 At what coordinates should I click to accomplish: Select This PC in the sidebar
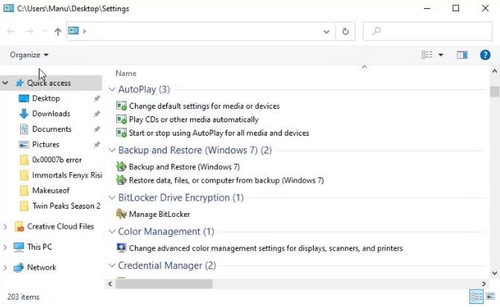39,247
